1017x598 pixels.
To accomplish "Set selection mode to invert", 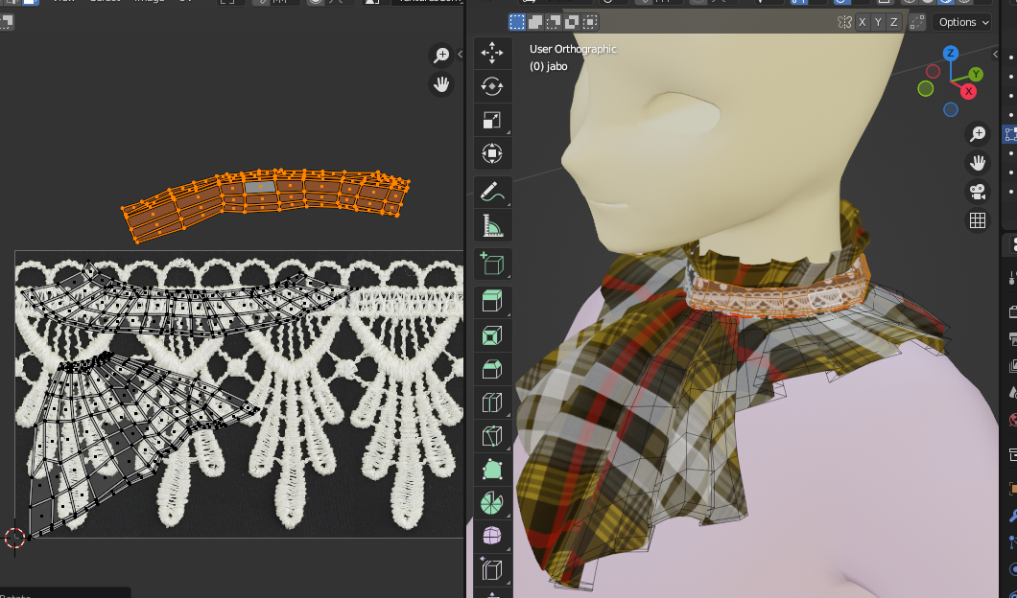I will pos(572,22).
